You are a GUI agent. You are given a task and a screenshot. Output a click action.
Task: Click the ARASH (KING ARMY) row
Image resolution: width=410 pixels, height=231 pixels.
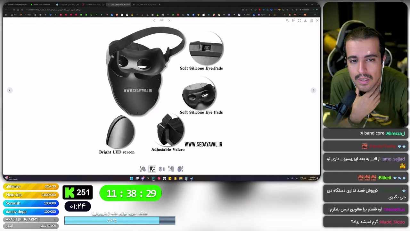point(31,219)
